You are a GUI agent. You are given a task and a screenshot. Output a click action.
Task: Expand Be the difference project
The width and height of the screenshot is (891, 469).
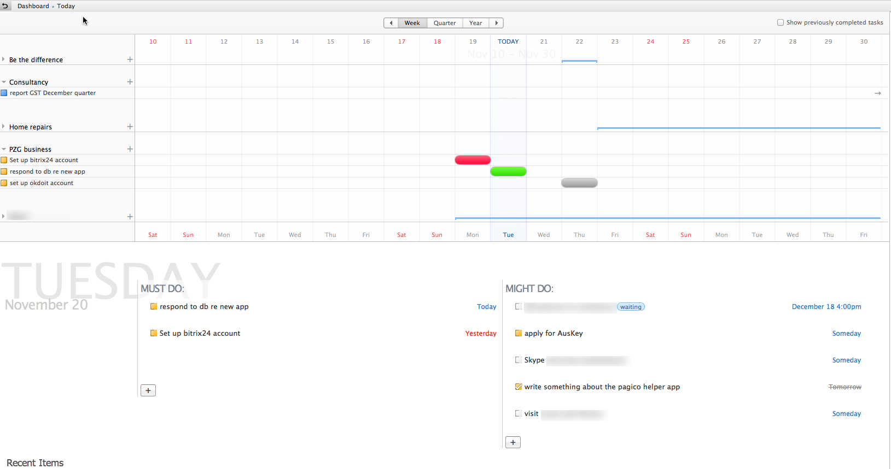point(4,60)
